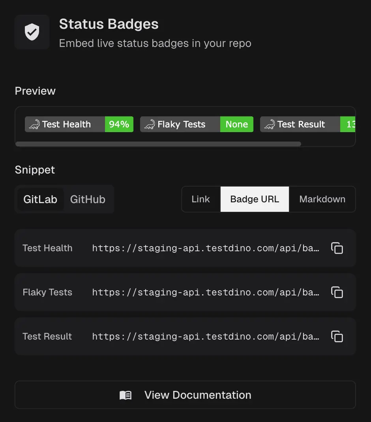Select the Flaky Tests URL field
Viewport: 371px width, 422px height.
(205, 292)
